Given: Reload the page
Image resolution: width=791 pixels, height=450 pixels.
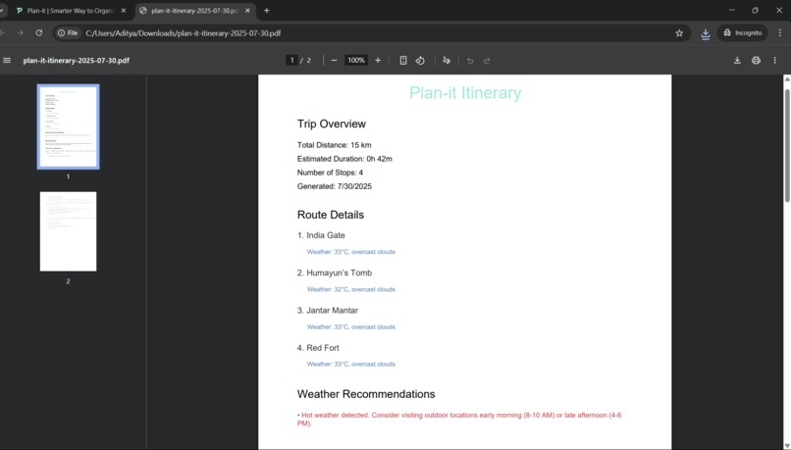Looking at the screenshot, I should pyautogui.click(x=39, y=33).
